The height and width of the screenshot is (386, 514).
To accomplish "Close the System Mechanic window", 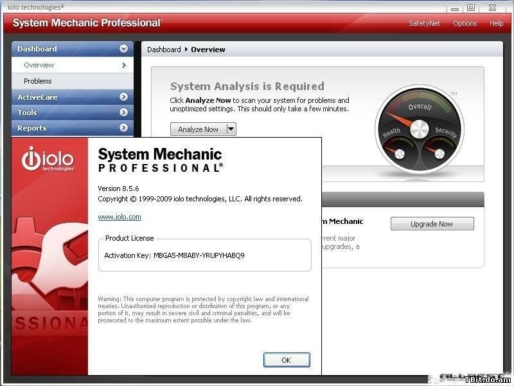I will point(492,8).
